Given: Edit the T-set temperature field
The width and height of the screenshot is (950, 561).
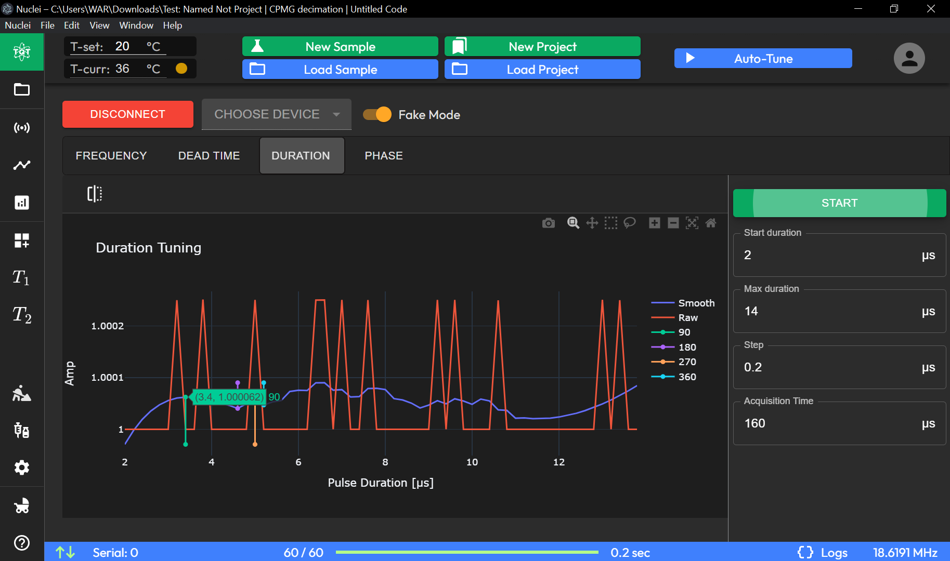Looking at the screenshot, I should coord(130,46).
